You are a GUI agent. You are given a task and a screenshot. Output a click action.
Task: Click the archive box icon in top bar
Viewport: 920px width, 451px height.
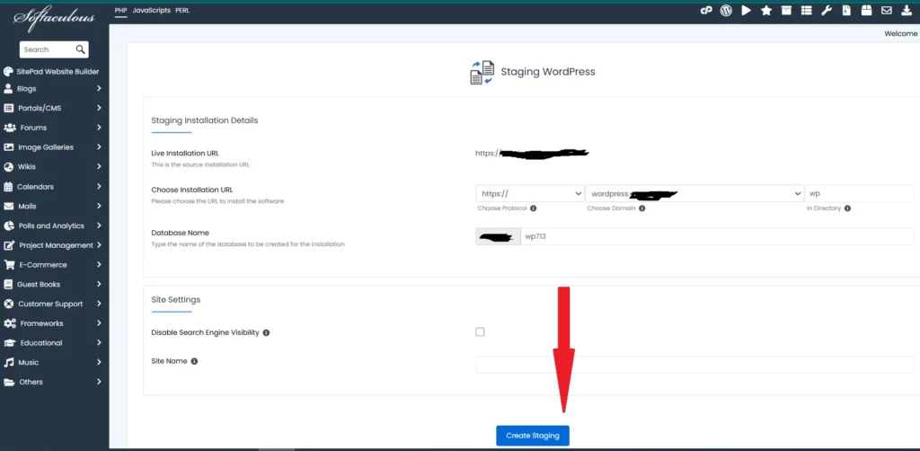coord(786,11)
